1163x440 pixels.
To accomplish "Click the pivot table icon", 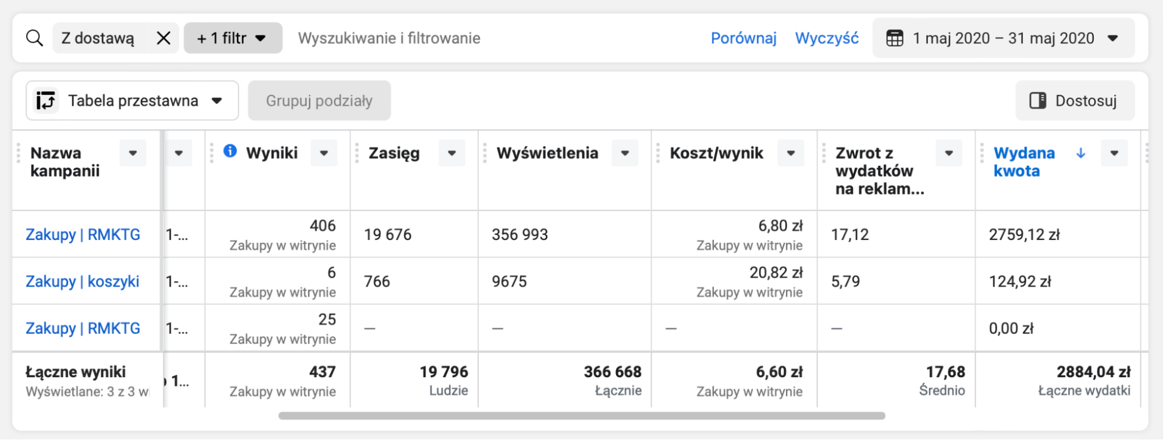I will coord(46,101).
